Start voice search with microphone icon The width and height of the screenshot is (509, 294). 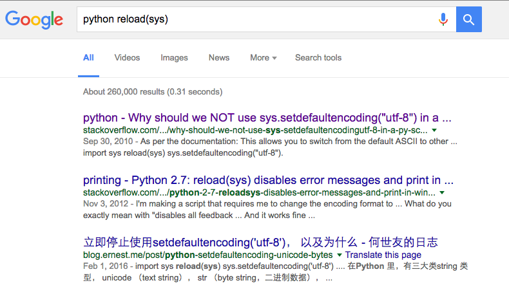coord(443,19)
